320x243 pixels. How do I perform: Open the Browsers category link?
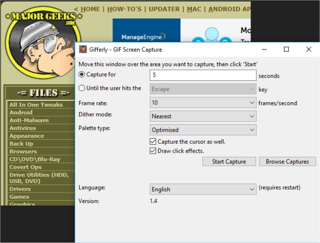coord(23,152)
